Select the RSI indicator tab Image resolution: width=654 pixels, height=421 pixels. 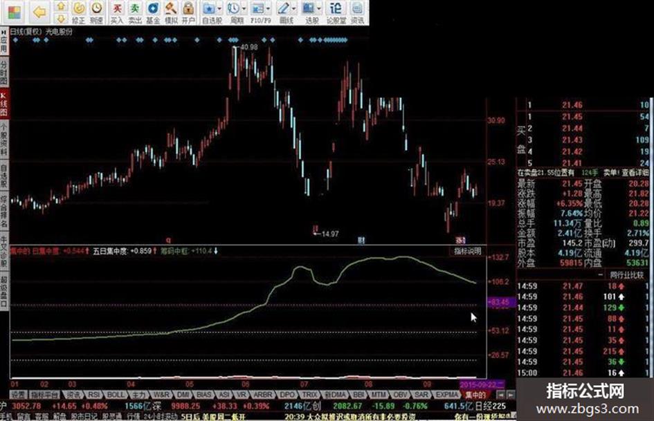coord(94,394)
